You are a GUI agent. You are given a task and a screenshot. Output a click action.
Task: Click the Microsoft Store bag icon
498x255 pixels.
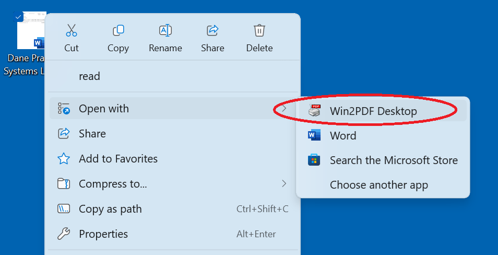point(314,160)
